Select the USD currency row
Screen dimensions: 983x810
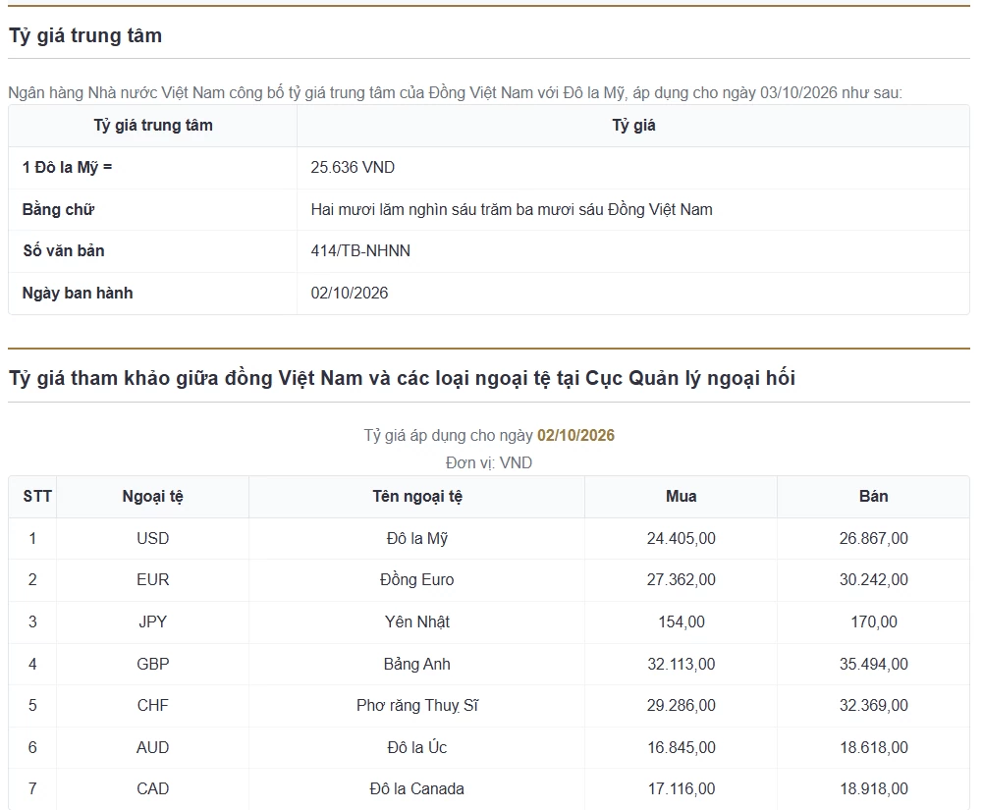point(489,539)
